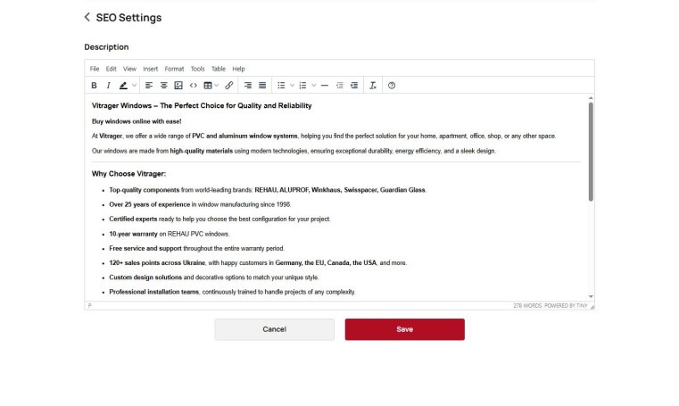The height and width of the screenshot is (406, 679).
Task: Align text right
Action: (x=248, y=86)
